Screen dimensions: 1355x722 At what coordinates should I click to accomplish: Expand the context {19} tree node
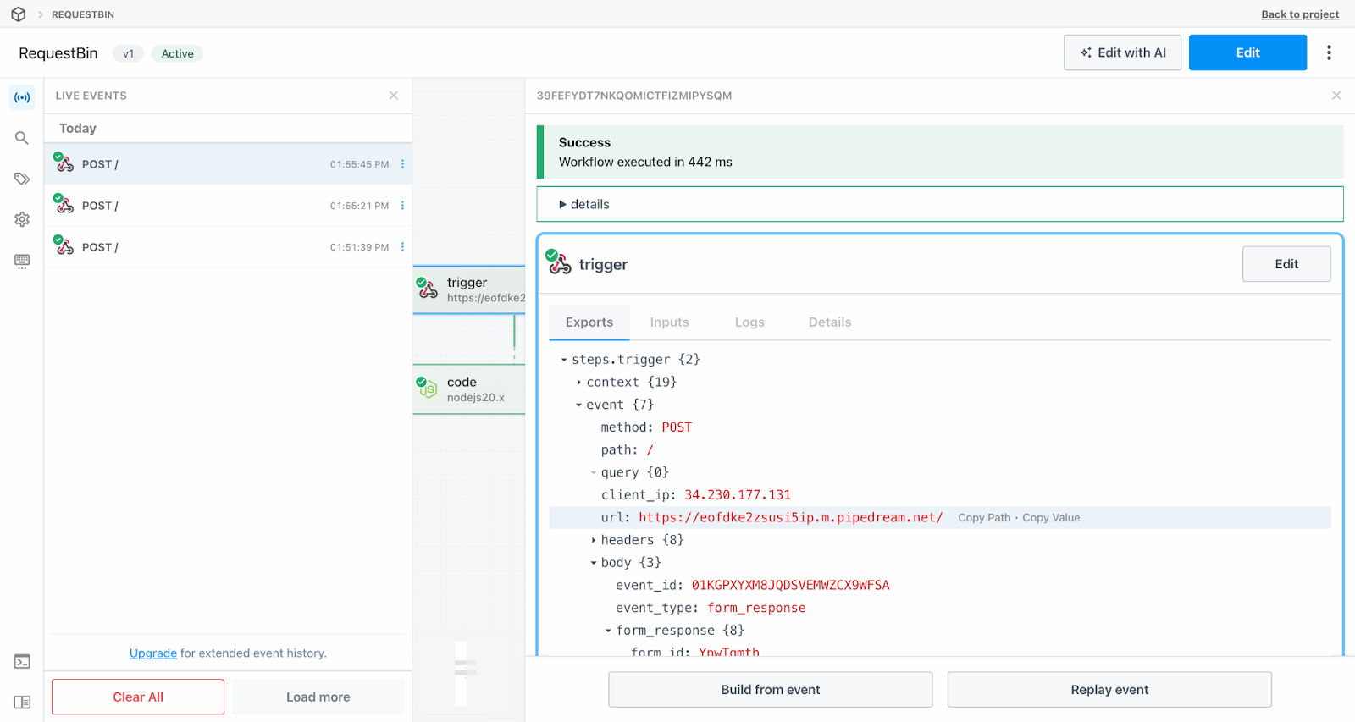(x=579, y=383)
